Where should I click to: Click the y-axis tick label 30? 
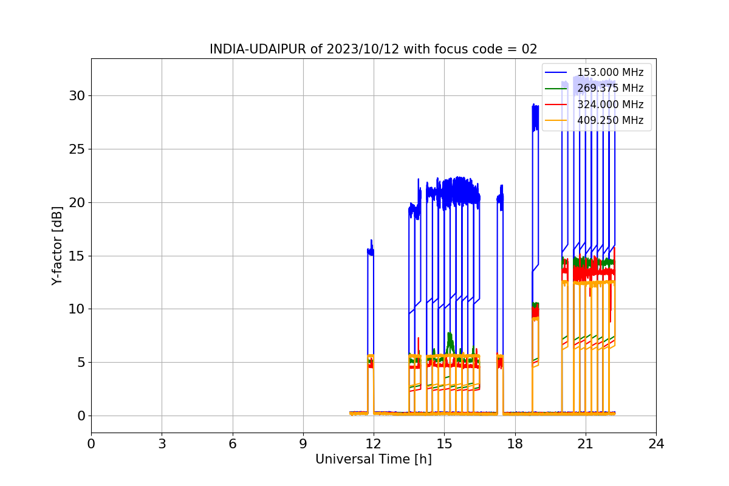point(77,95)
